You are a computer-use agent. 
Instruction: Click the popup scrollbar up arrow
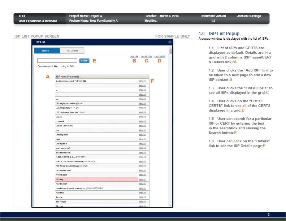[171, 47]
